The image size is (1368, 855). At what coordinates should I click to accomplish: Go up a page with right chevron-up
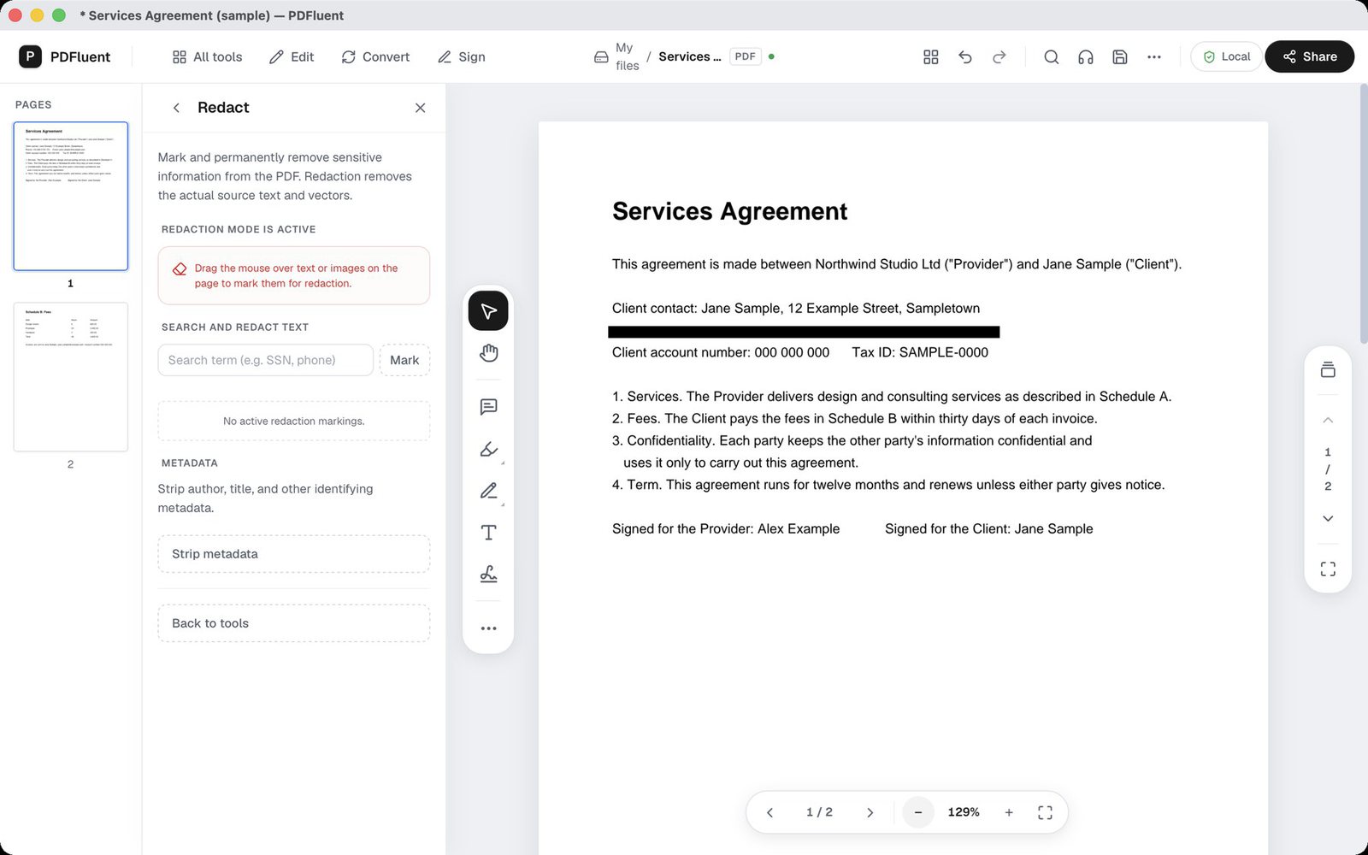pyautogui.click(x=1328, y=420)
